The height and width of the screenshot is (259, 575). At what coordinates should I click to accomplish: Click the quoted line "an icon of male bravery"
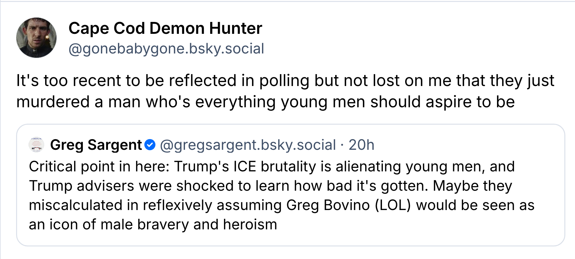[153, 225]
